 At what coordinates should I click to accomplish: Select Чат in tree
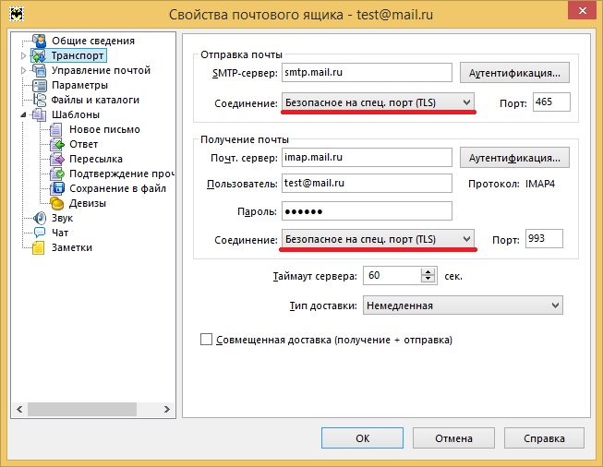point(60,233)
